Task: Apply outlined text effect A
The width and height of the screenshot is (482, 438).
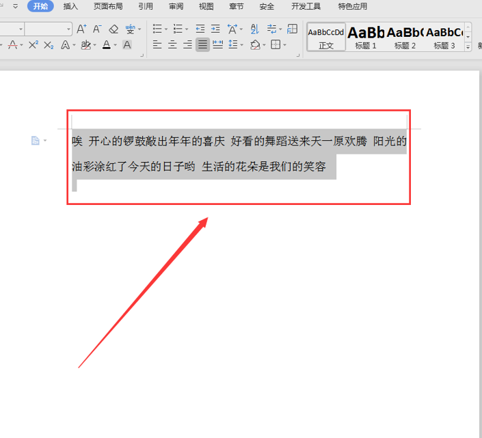Action: pyautogui.click(x=65, y=45)
